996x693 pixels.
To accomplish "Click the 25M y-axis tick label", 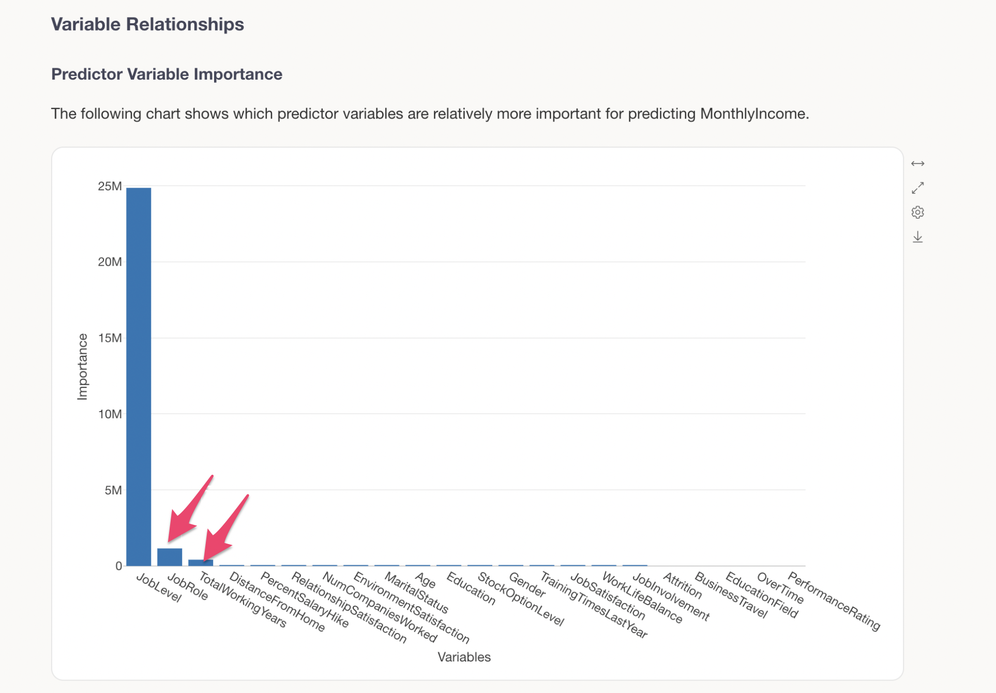I will [110, 186].
